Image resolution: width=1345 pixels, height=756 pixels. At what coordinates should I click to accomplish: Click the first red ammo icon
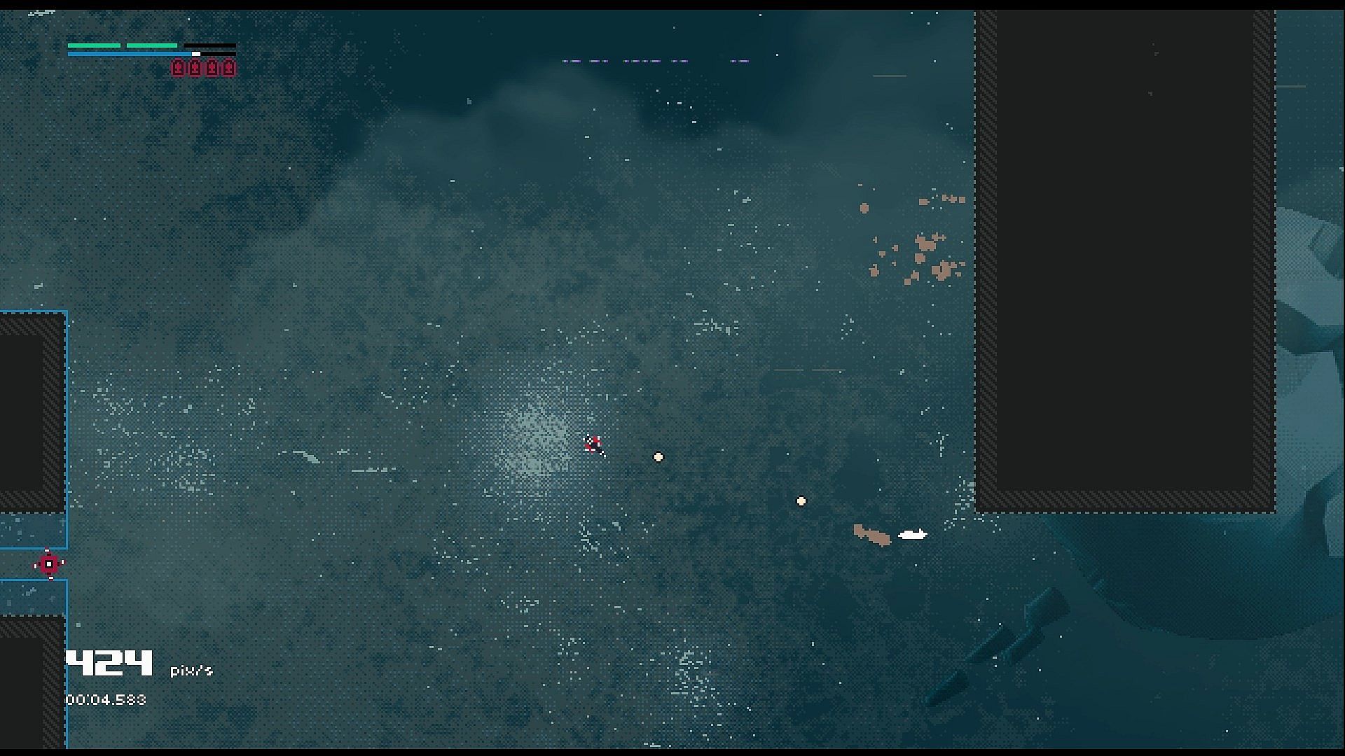coord(178,68)
